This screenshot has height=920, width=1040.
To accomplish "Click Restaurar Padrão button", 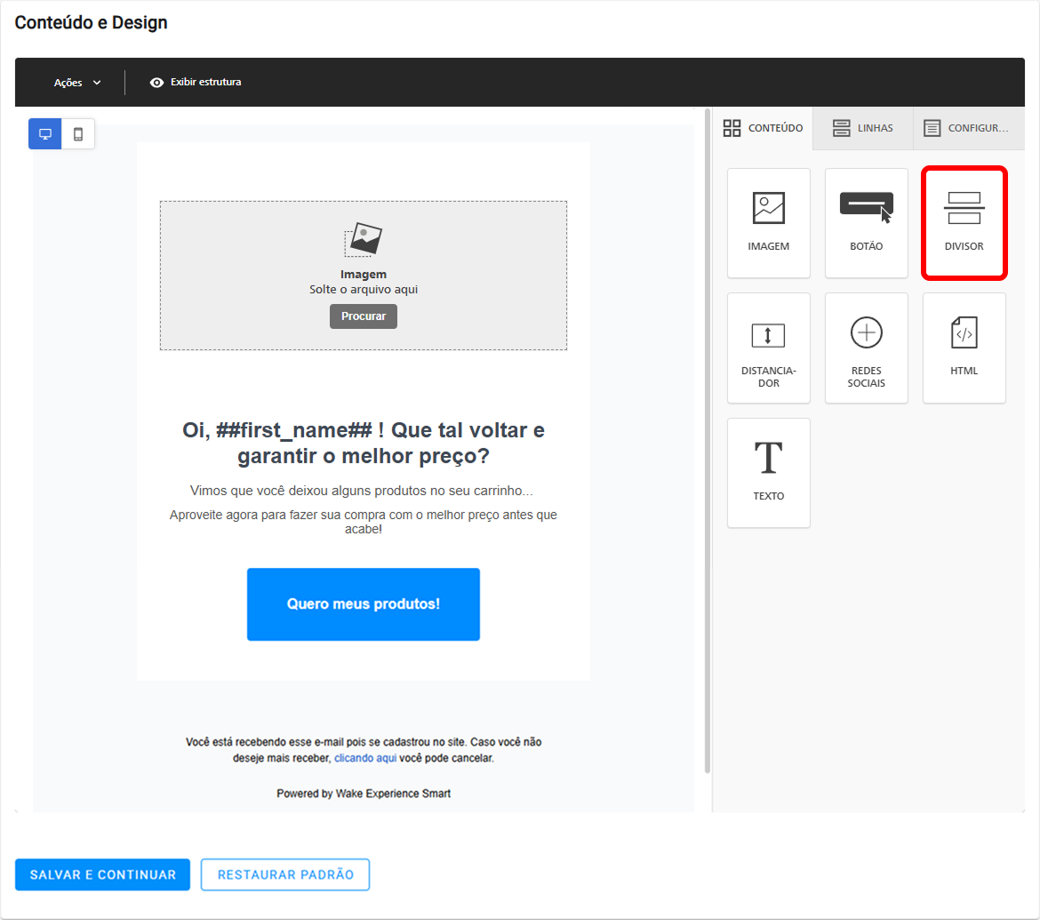I will [x=285, y=875].
